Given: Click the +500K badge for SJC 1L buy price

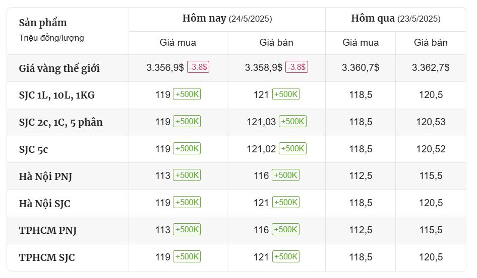Looking at the screenshot, I should tap(187, 95).
